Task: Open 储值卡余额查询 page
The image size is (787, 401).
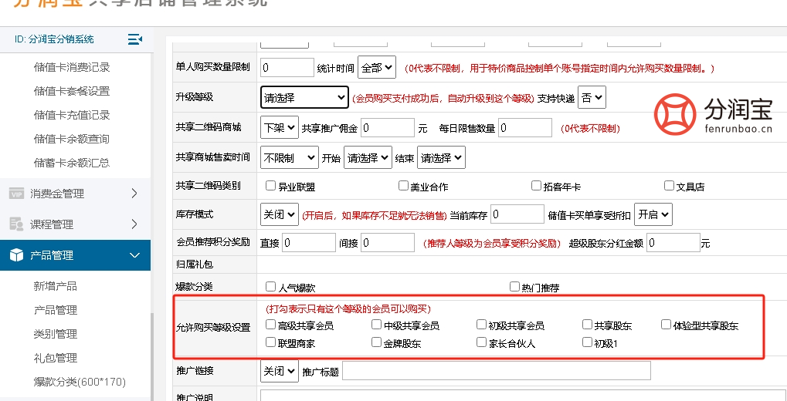Action: click(72, 139)
